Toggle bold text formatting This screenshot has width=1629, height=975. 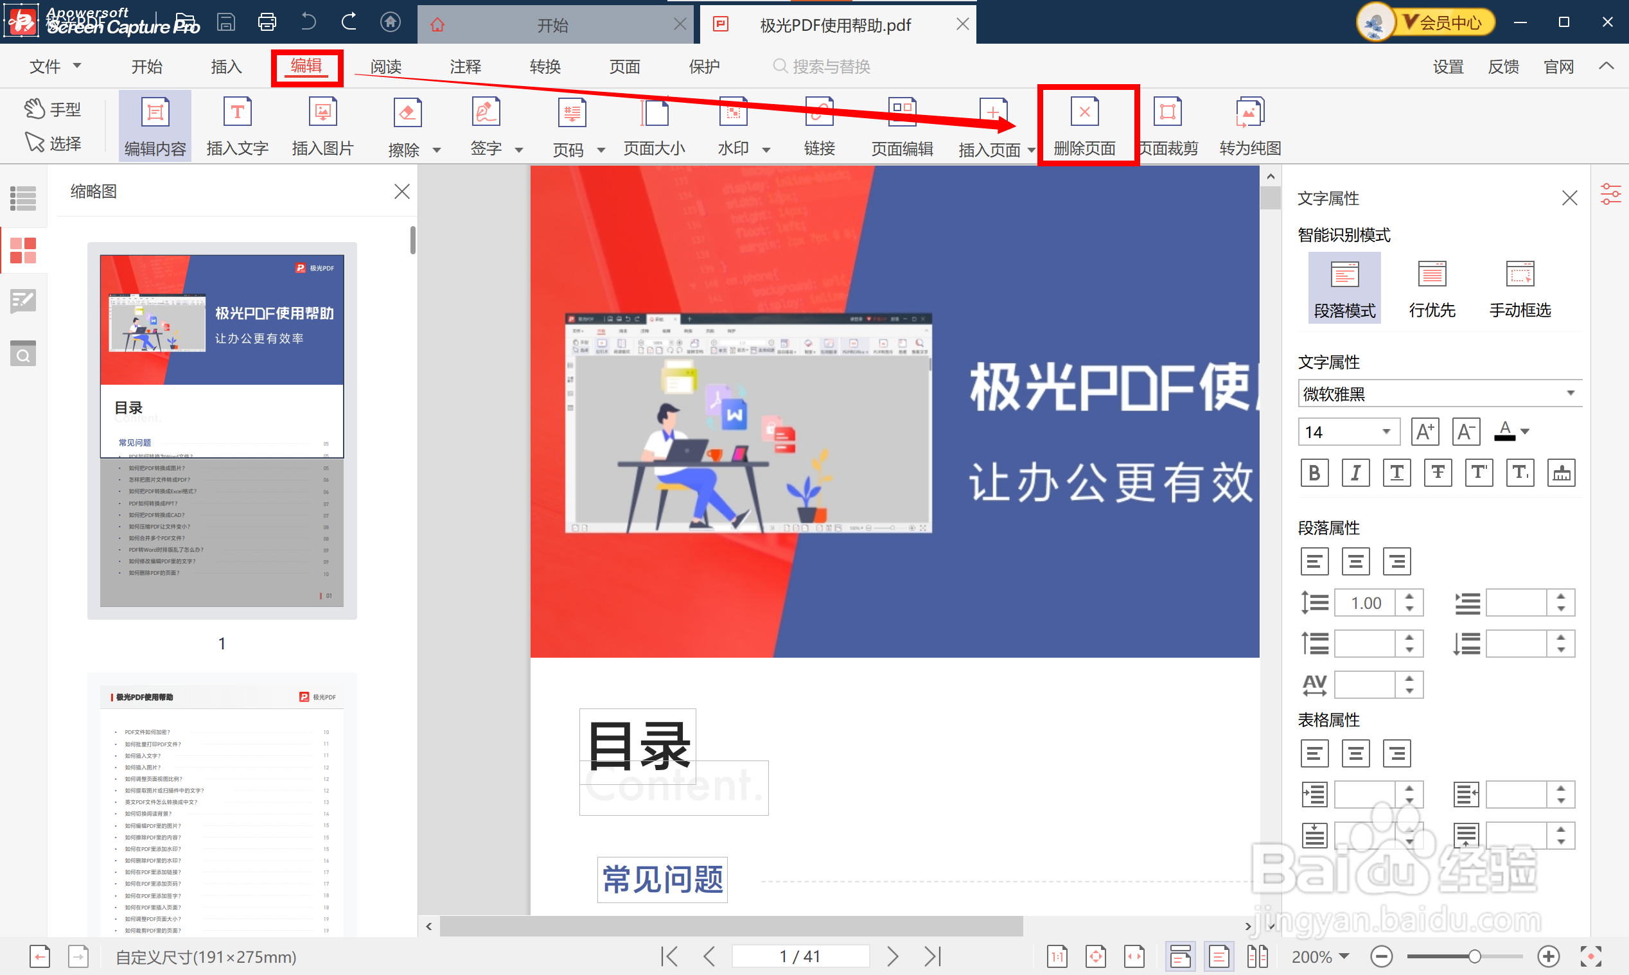pos(1314,472)
